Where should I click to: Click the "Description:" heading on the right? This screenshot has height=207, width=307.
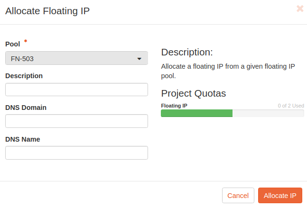[x=187, y=52]
